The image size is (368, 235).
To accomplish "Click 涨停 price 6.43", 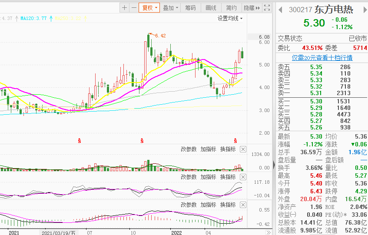I will (x=316, y=191).
